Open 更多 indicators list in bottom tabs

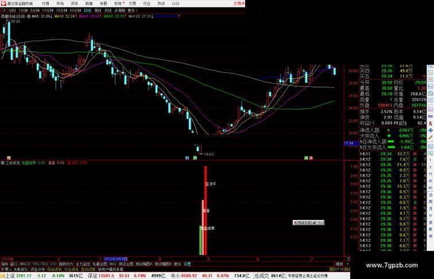(x=177, y=264)
